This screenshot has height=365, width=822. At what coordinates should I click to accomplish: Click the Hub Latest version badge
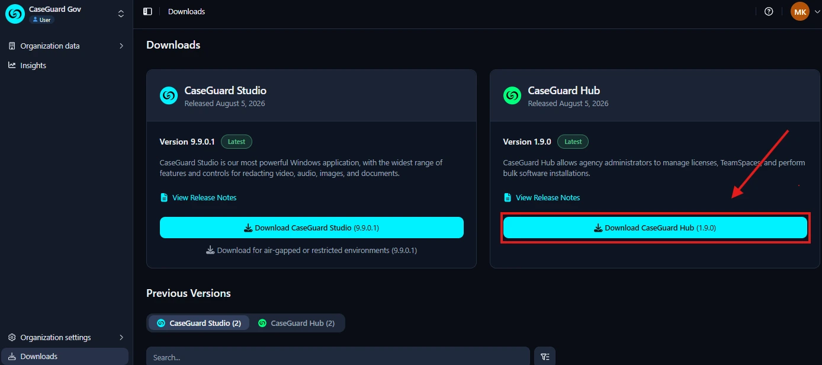point(573,142)
